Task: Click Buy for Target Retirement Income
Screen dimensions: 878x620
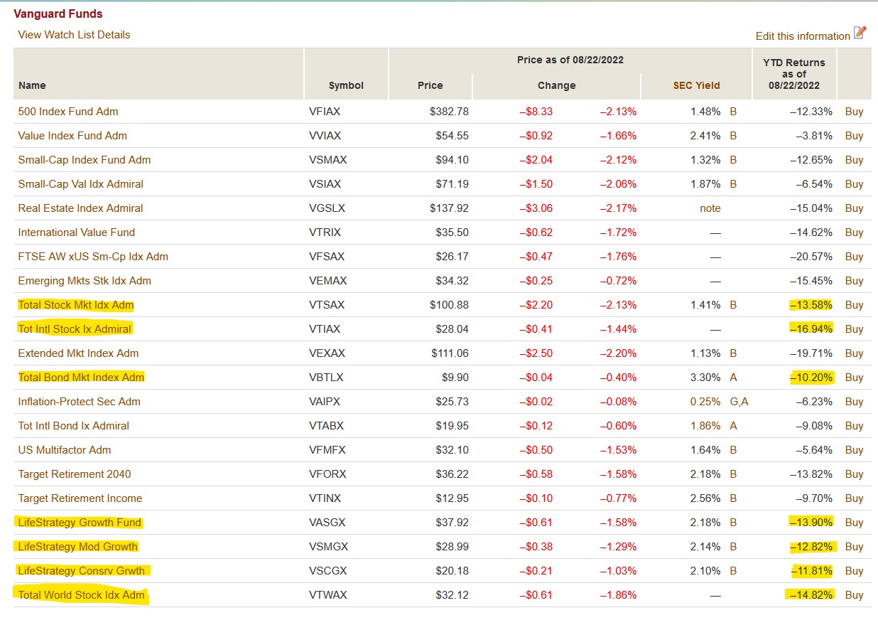Action: coord(854,498)
